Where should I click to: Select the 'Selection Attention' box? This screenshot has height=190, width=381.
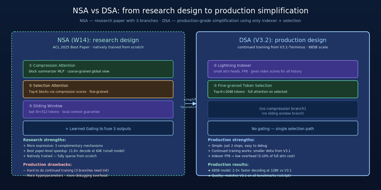98,89
